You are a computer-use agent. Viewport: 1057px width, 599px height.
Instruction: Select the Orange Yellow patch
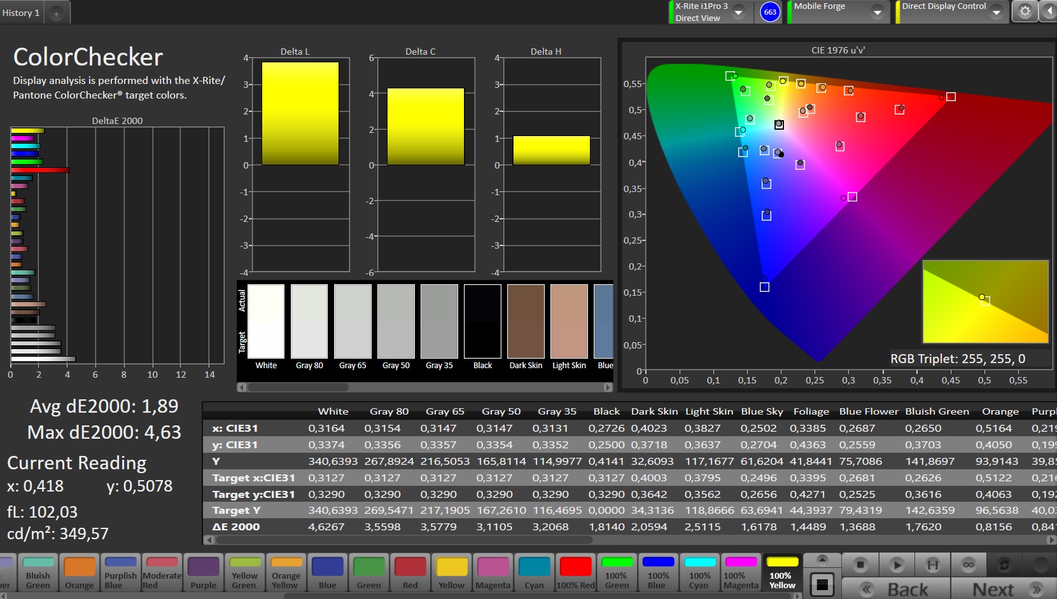pyautogui.click(x=286, y=572)
